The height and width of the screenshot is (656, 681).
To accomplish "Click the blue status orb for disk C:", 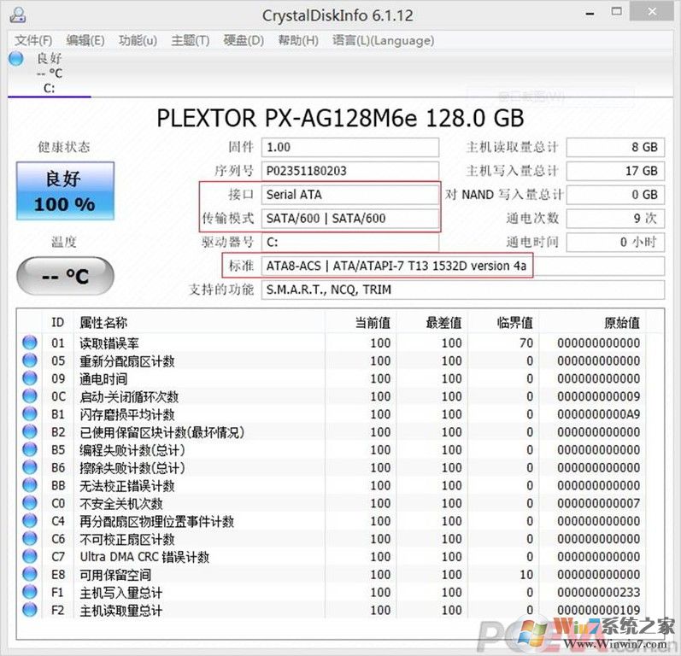I will (16, 59).
